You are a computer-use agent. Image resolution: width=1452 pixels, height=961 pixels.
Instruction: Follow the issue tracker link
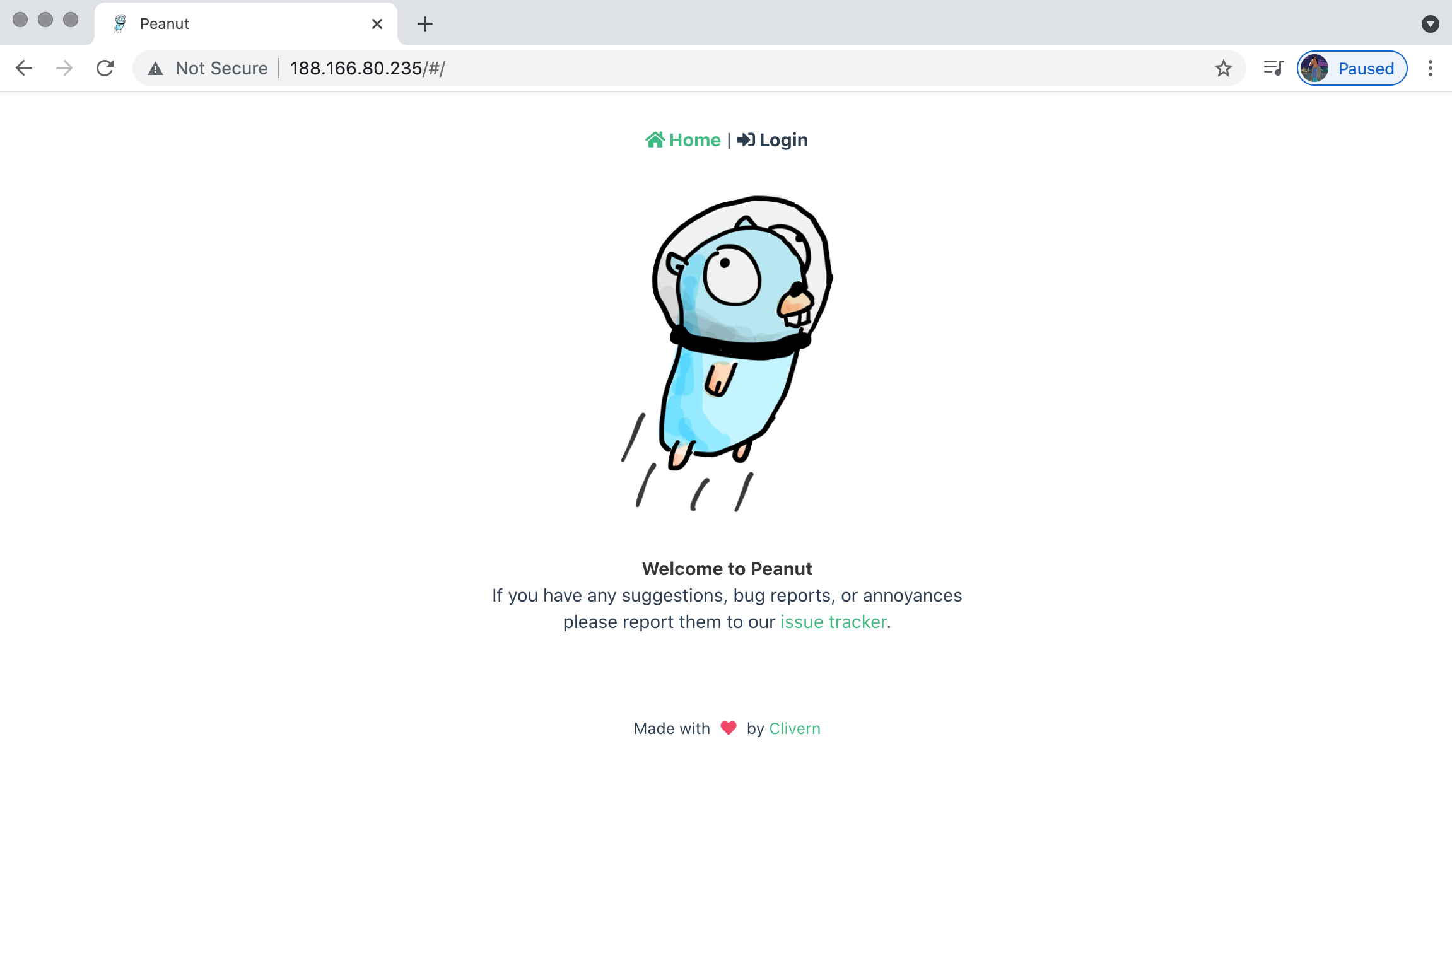coord(833,622)
